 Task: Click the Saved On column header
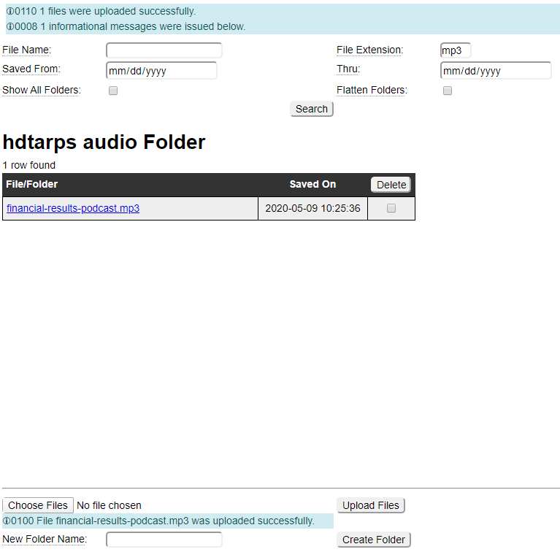pos(312,185)
